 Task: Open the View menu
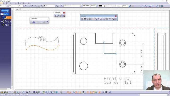(11, 3)
